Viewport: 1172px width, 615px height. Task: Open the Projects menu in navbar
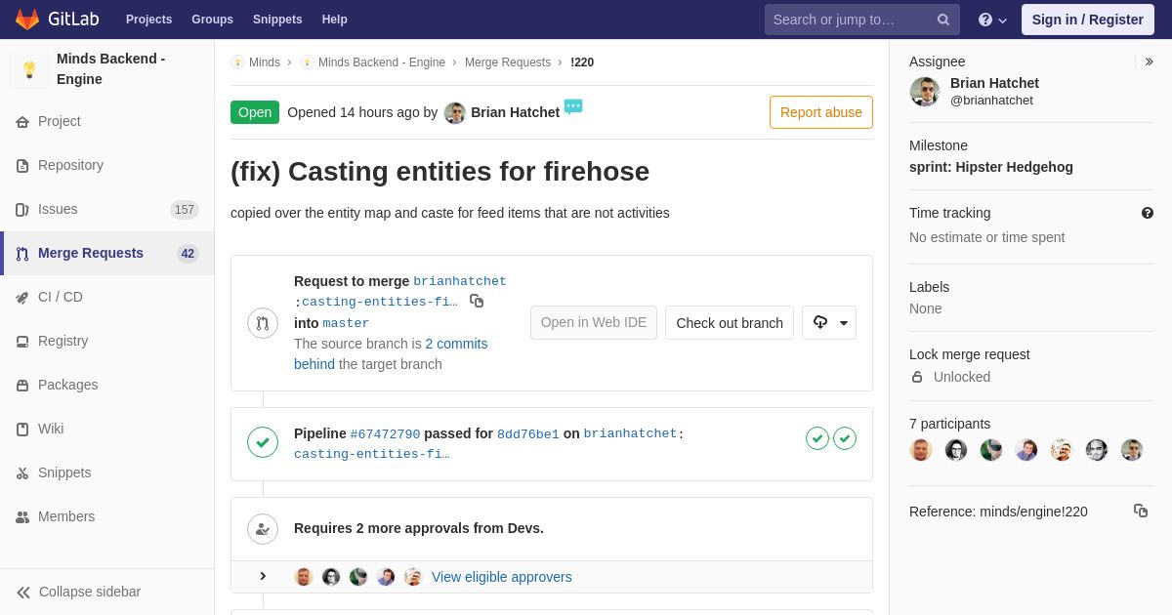[x=148, y=20]
